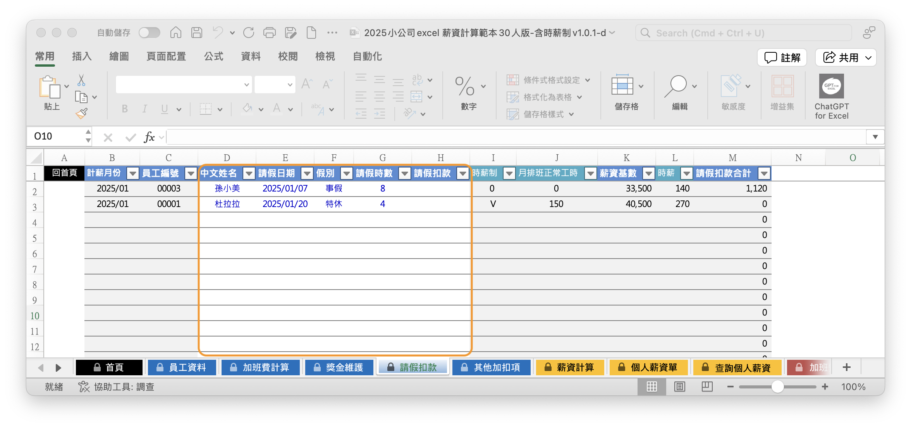
Task: Click the zoom slider handle
Action: coord(777,387)
